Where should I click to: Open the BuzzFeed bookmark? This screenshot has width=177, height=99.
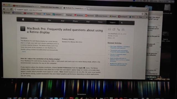tap(89, 16)
